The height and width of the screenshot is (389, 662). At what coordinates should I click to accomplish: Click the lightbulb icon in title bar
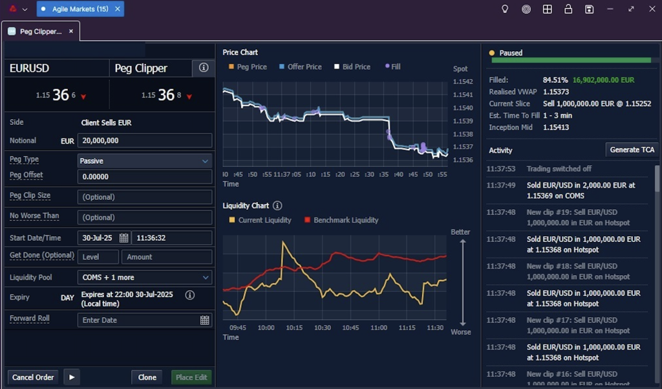click(x=505, y=9)
